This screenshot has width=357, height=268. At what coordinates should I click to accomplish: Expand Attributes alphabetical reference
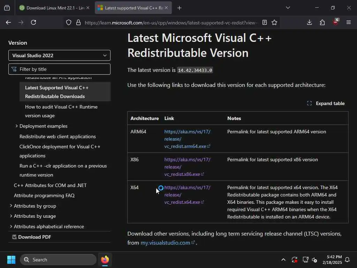pos(47,226)
